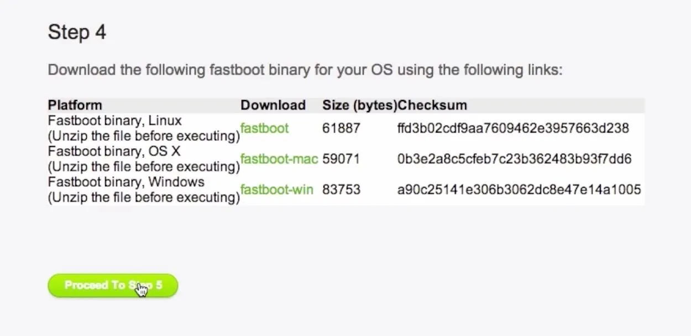Select the 59071 file size value

click(x=341, y=159)
